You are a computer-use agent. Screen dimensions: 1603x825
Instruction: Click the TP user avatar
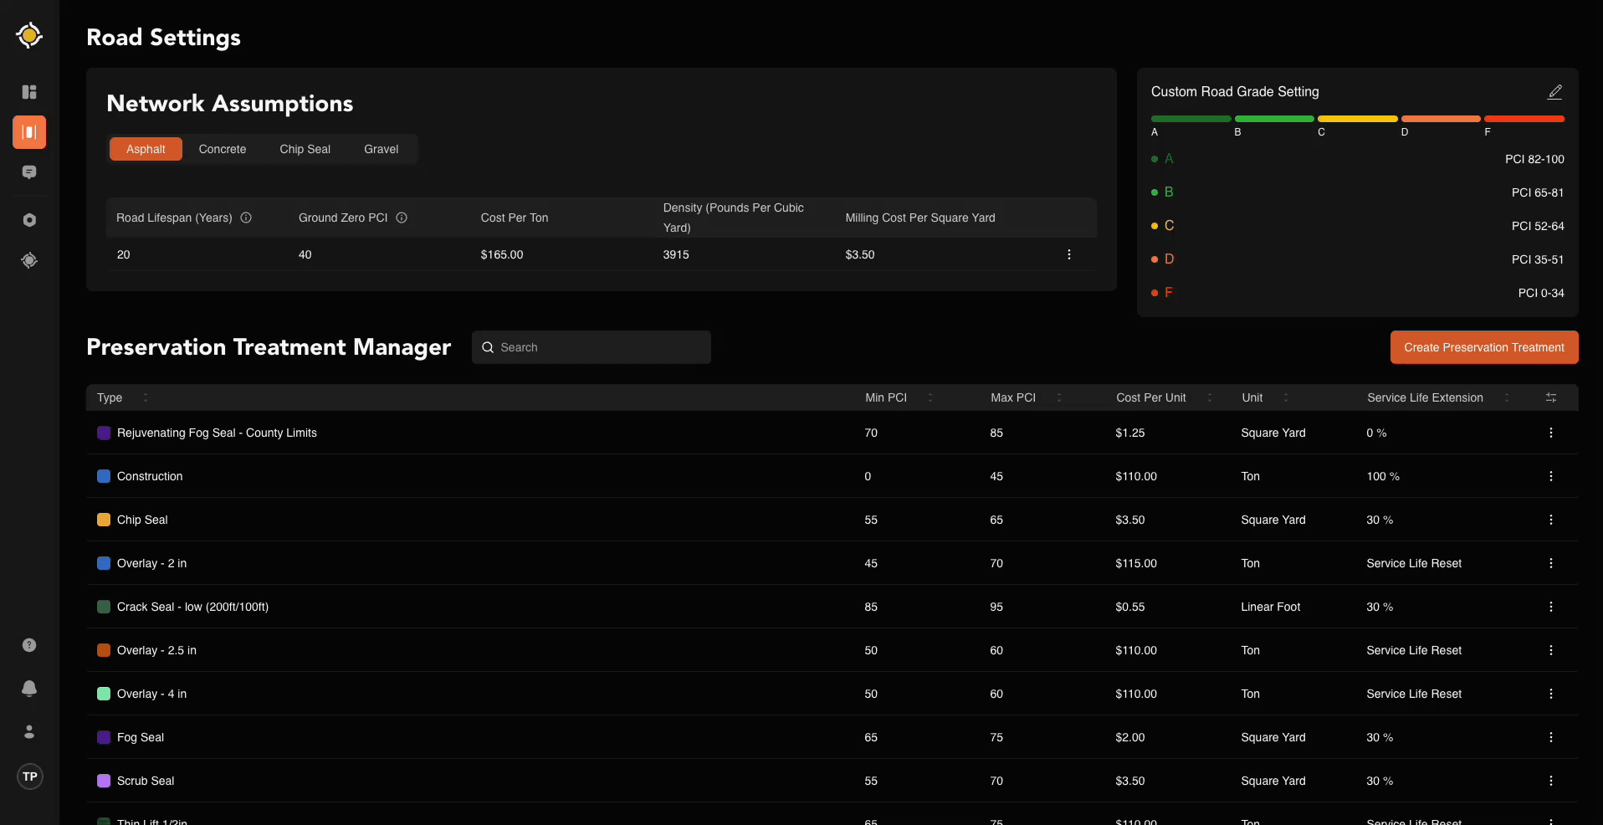(x=30, y=776)
